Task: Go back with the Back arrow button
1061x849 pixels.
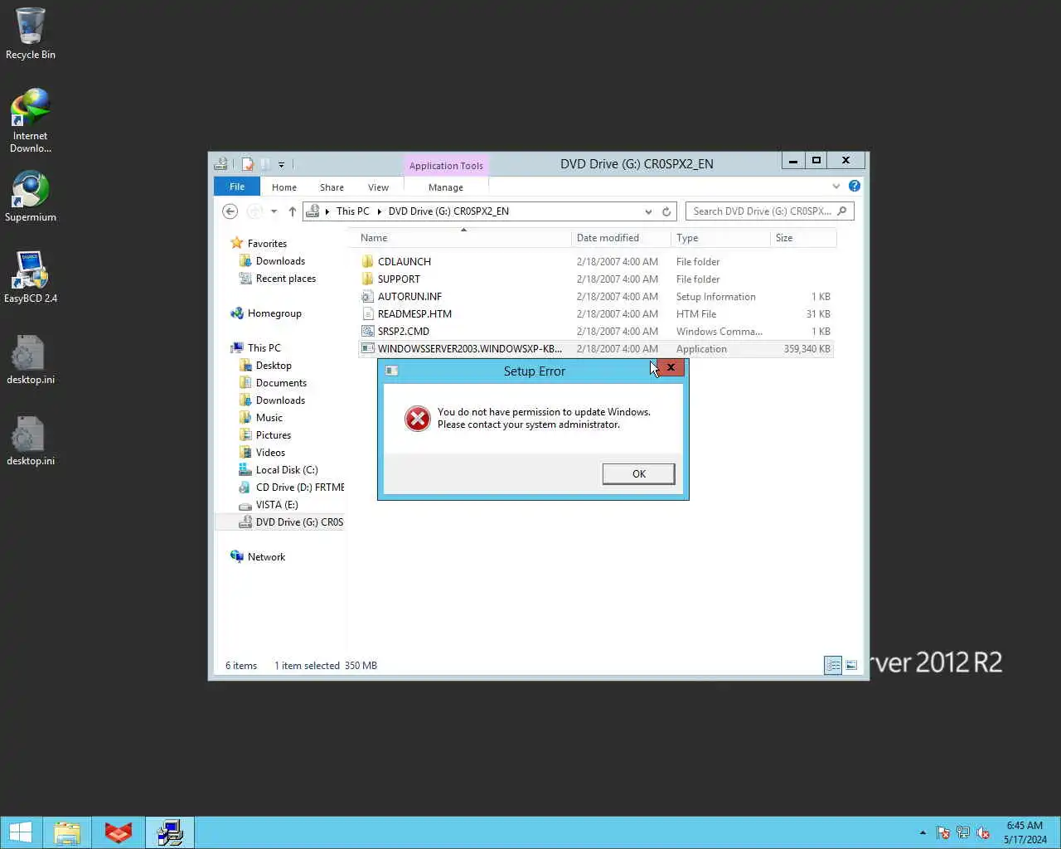Action: coord(230,211)
